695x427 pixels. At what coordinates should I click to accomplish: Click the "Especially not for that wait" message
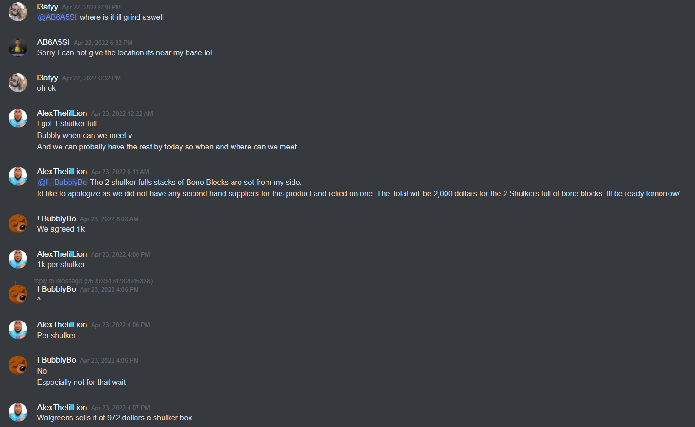(x=82, y=382)
